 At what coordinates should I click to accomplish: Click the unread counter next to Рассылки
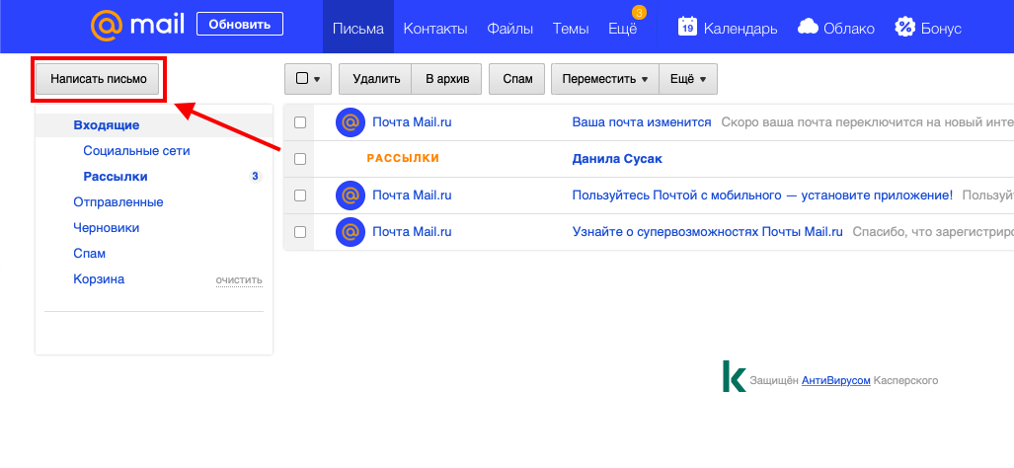tap(255, 177)
